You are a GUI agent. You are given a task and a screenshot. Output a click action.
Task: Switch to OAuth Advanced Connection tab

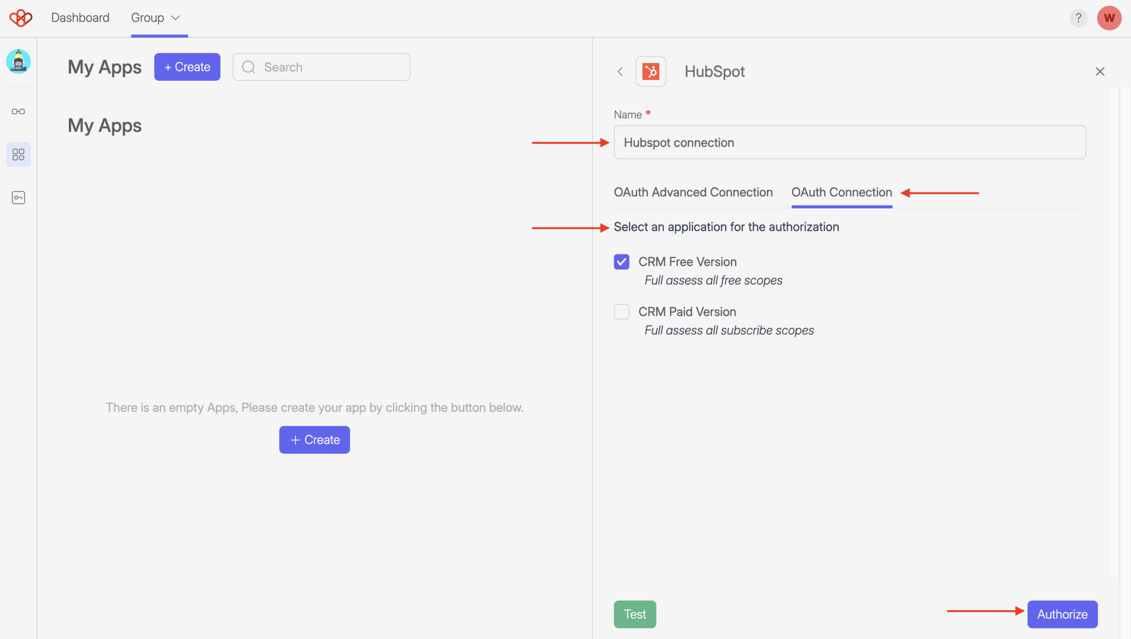pos(693,192)
